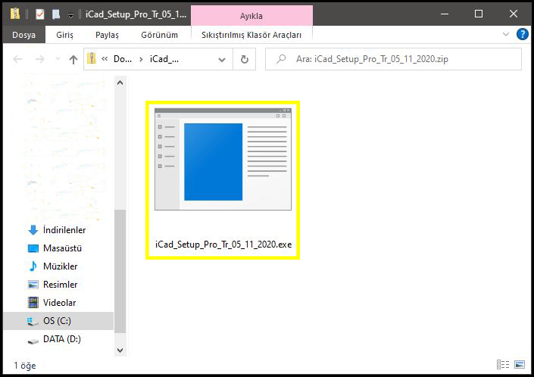This screenshot has width=534, height=377.
Task: Maximize the File Explorer window
Action: (479, 14)
